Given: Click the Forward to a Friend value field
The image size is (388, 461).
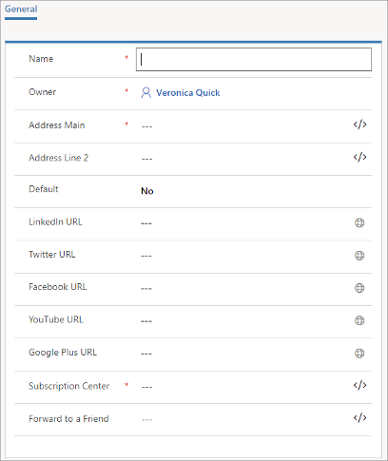Looking at the screenshot, I should click(244, 419).
